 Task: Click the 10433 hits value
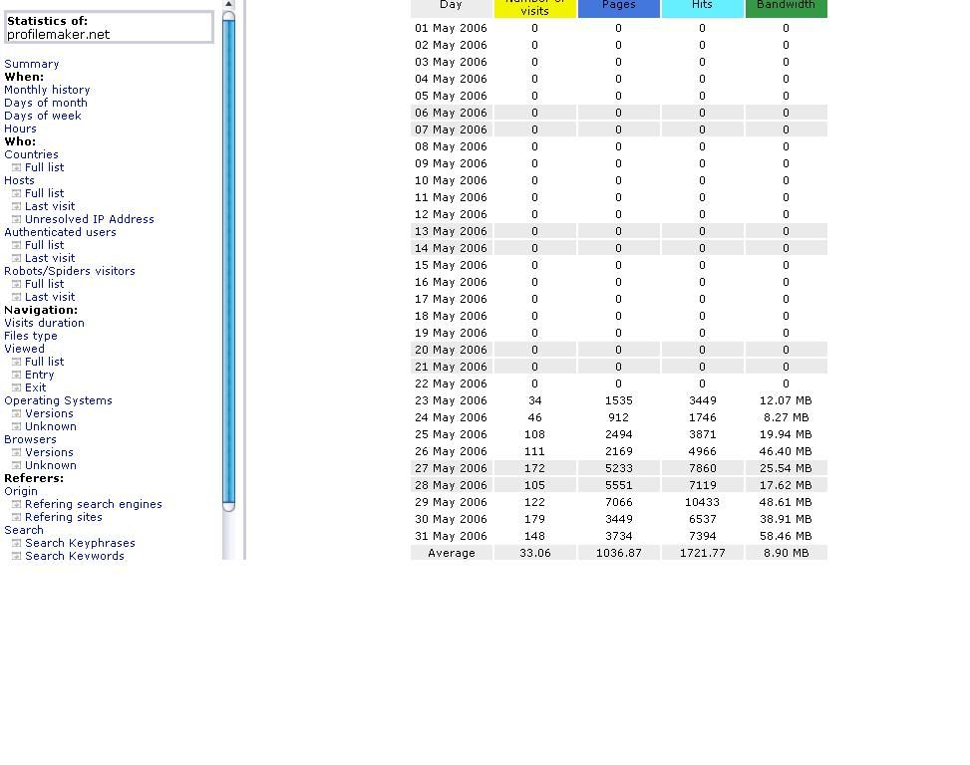tap(702, 502)
